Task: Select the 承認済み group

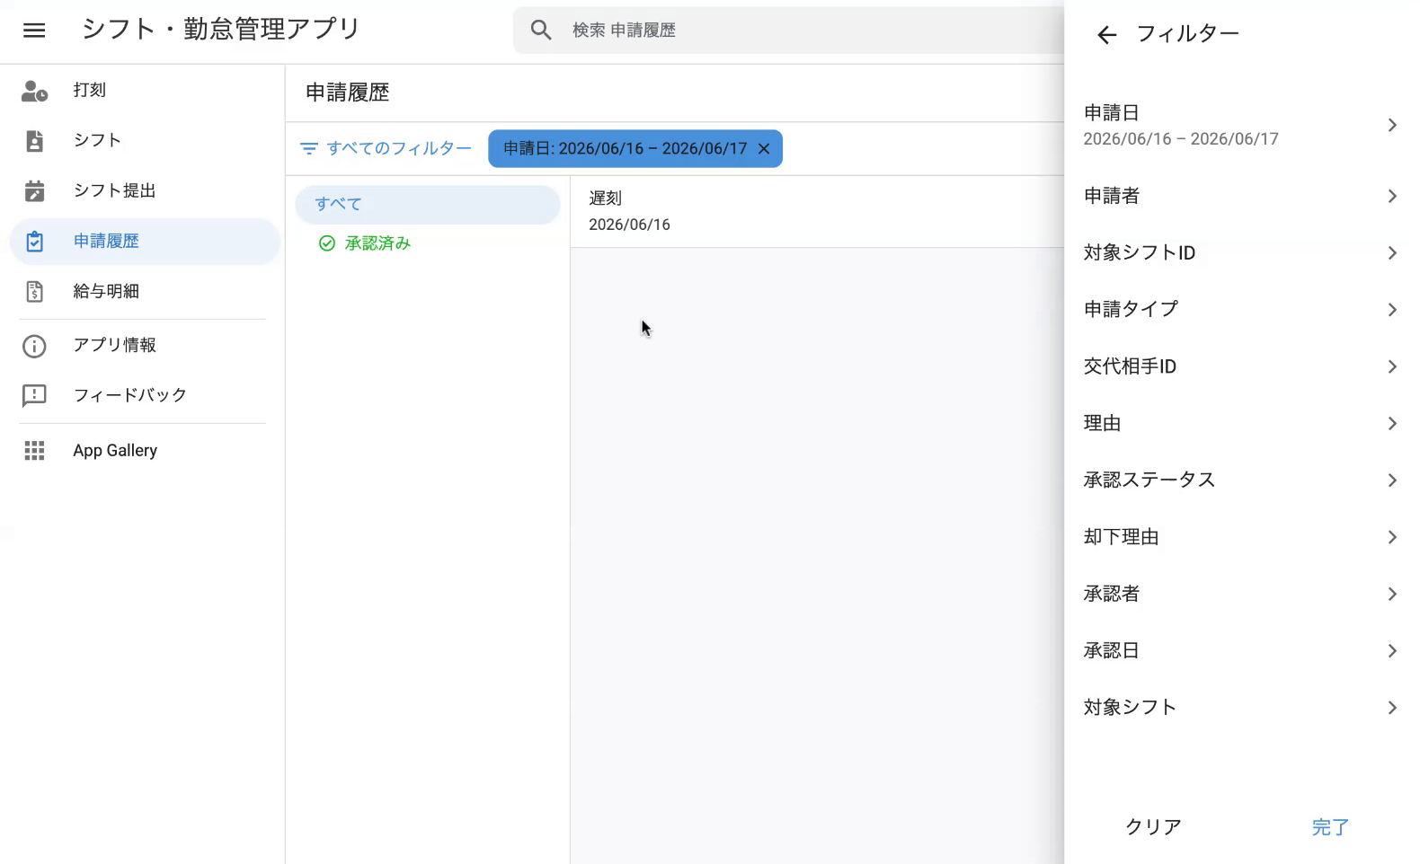Action: [428, 243]
